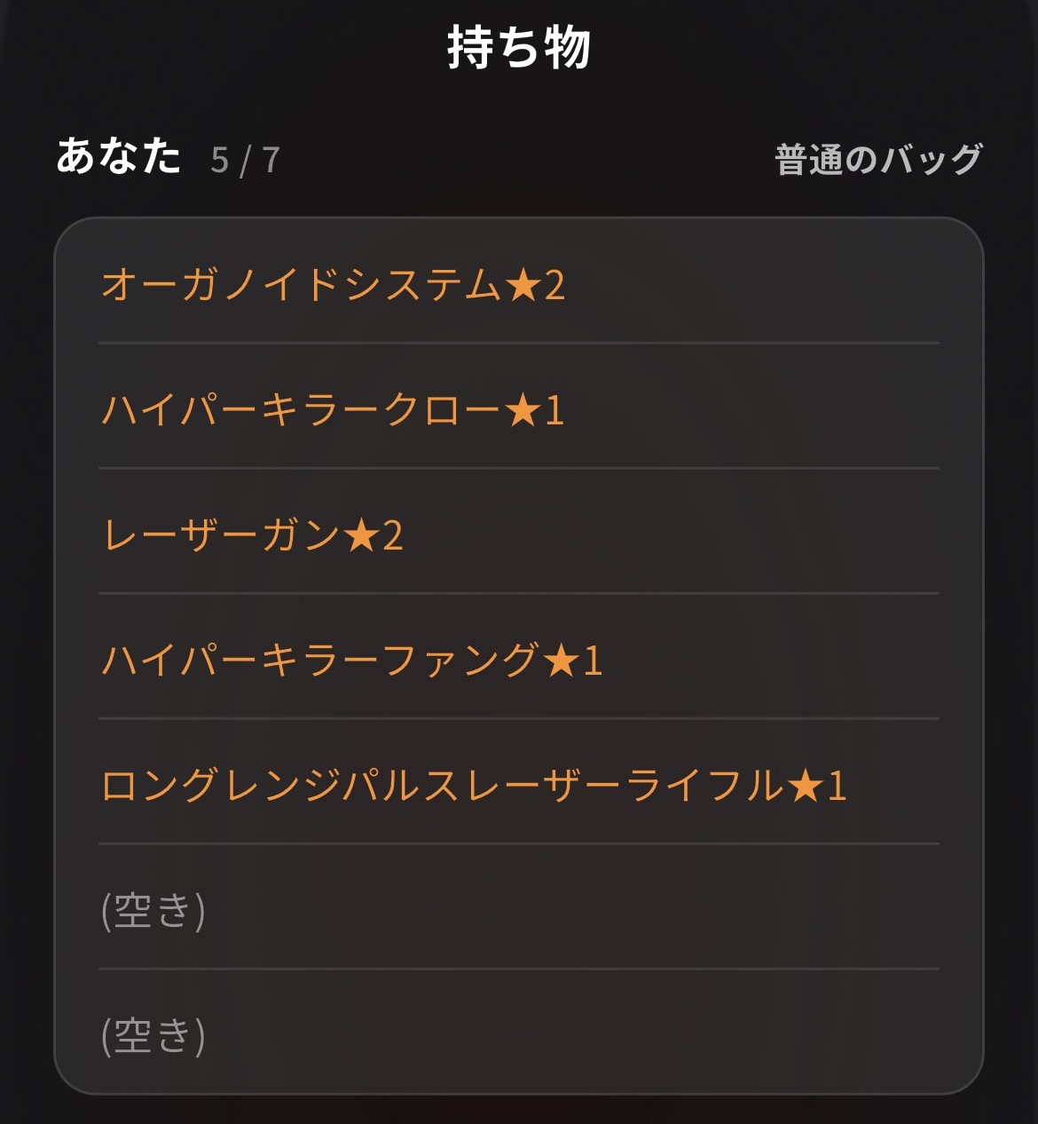1038x1124 pixels.
Task: Click the 持ち物 title heading
Action: [519, 48]
